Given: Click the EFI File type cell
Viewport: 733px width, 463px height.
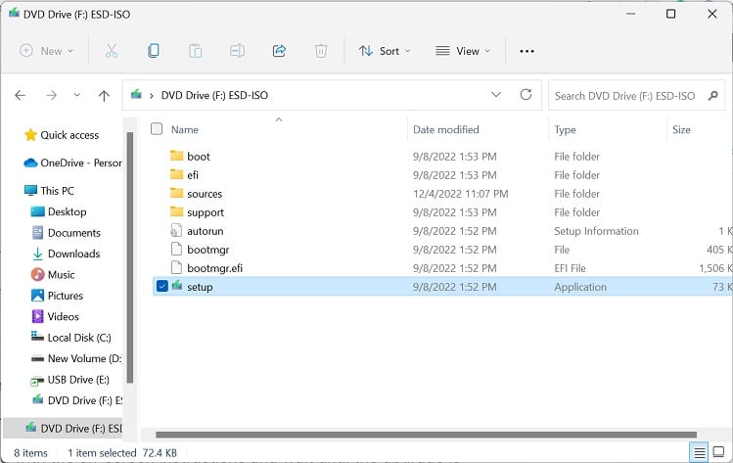Looking at the screenshot, I should [570, 268].
